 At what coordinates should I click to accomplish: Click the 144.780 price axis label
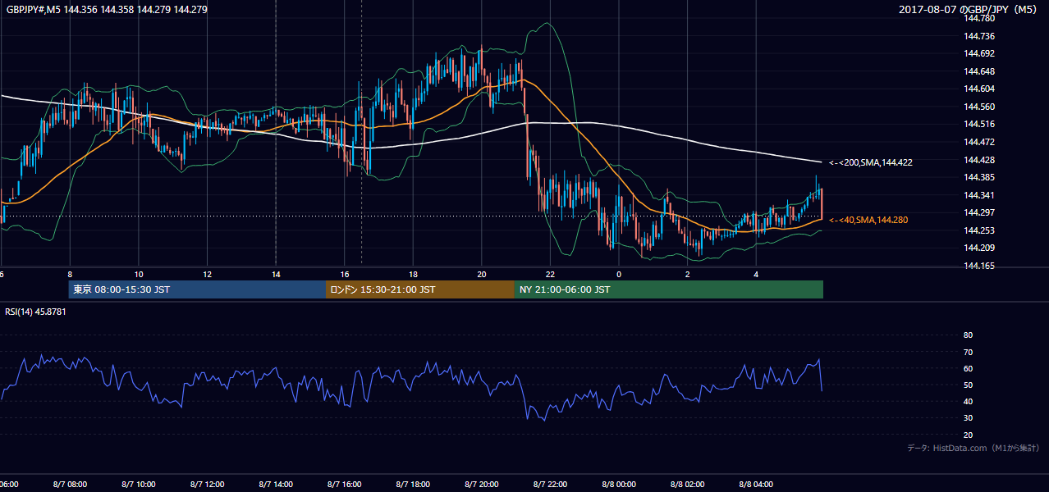tap(979, 18)
